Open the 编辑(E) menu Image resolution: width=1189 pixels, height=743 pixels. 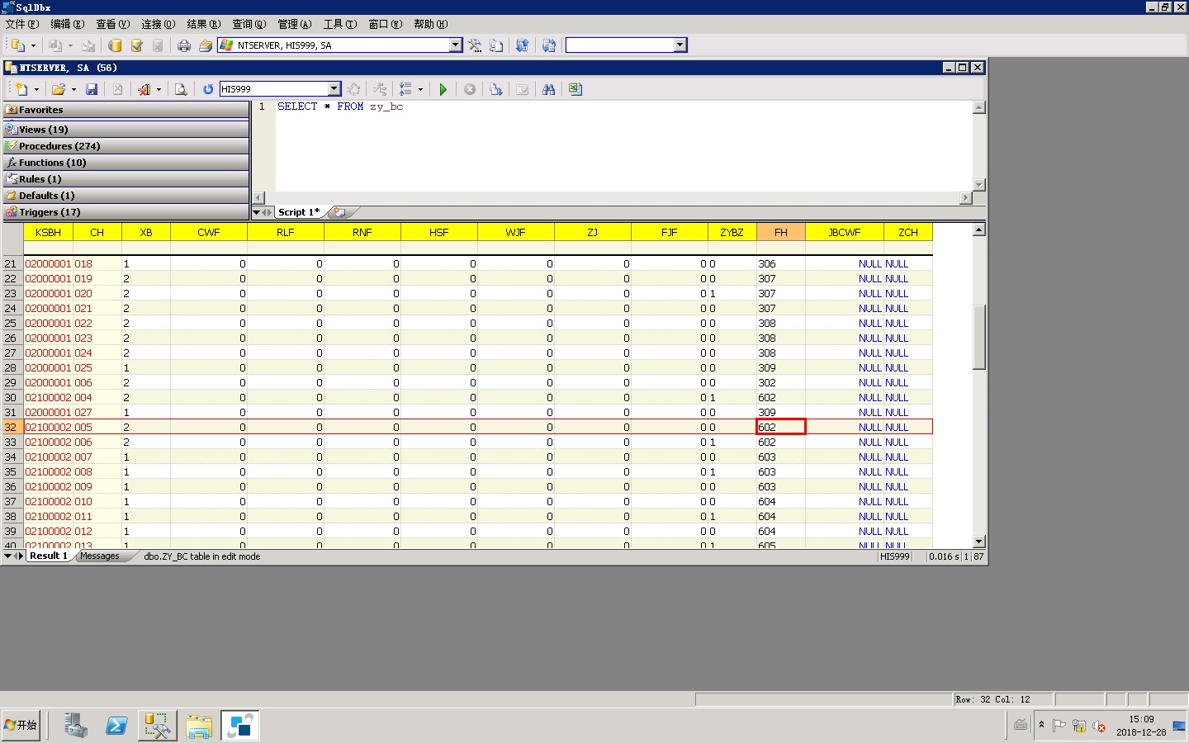click(x=68, y=24)
